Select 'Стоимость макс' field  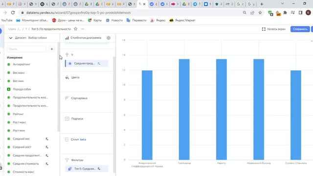coord(23,172)
